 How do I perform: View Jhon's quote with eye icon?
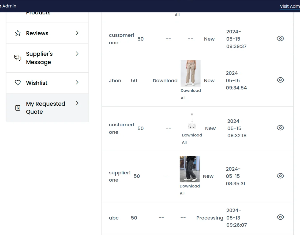[x=280, y=80]
